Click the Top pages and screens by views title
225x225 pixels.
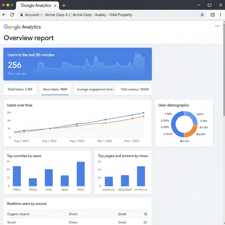pos(123,156)
